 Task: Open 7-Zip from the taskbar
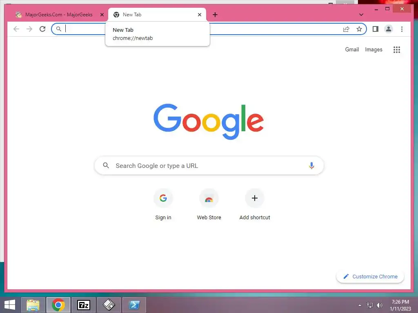pos(83,305)
